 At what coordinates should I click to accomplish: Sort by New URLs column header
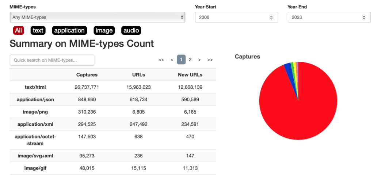(190, 75)
